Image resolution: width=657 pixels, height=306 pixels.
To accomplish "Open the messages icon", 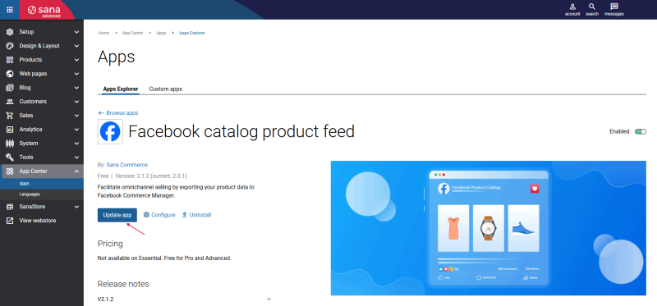I will (x=614, y=7).
